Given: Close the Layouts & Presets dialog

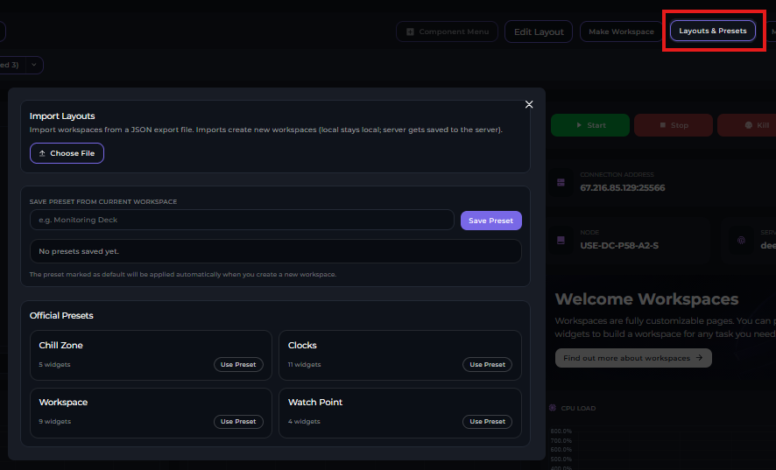Looking at the screenshot, I should [x=529, y=104].
